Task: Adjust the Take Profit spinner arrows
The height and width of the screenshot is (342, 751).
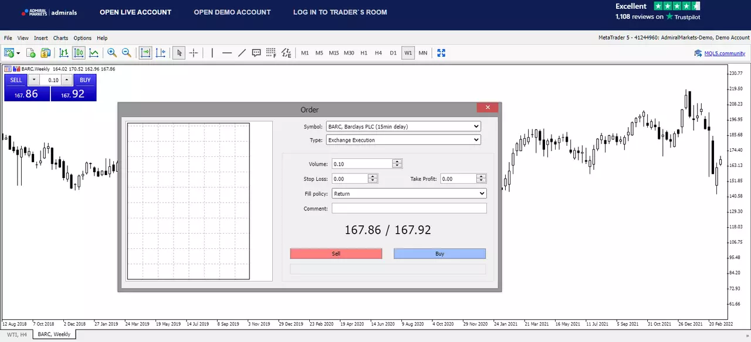Action: pos(481,179)
